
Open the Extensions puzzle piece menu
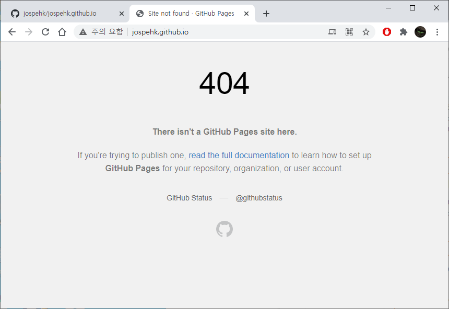pos(404,32)
